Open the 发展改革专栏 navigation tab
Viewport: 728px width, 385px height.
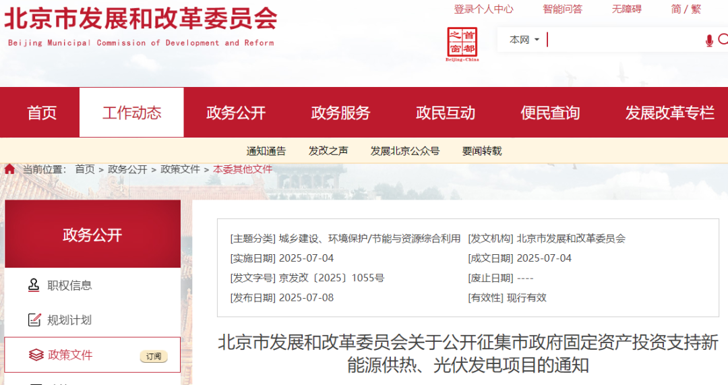pos(669,113)
